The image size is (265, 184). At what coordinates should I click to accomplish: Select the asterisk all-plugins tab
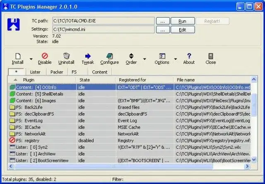pos(17,72)
